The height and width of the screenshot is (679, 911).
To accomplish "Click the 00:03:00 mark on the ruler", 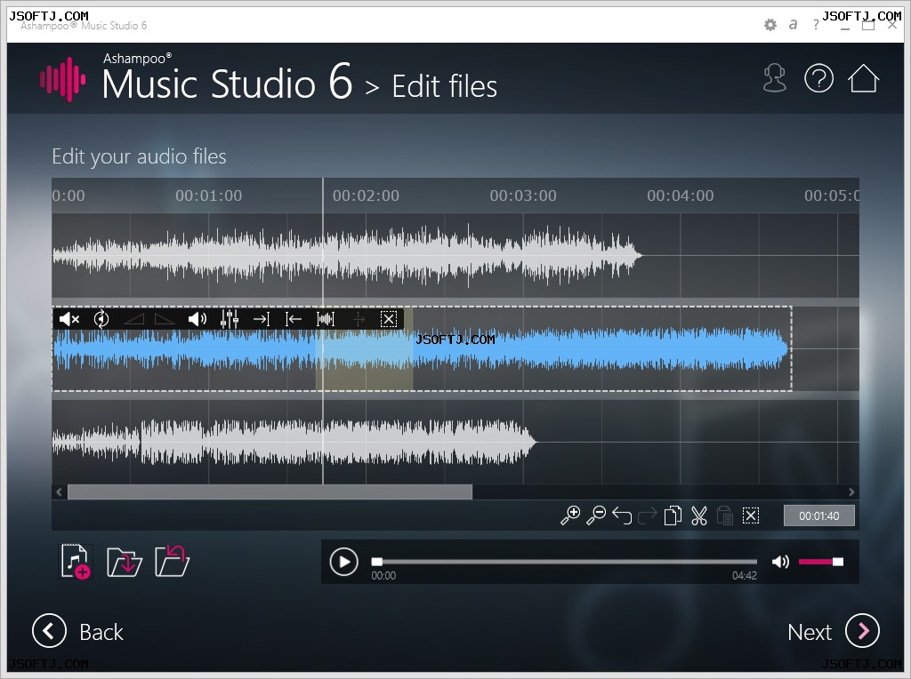I will (x=523, y=196).
